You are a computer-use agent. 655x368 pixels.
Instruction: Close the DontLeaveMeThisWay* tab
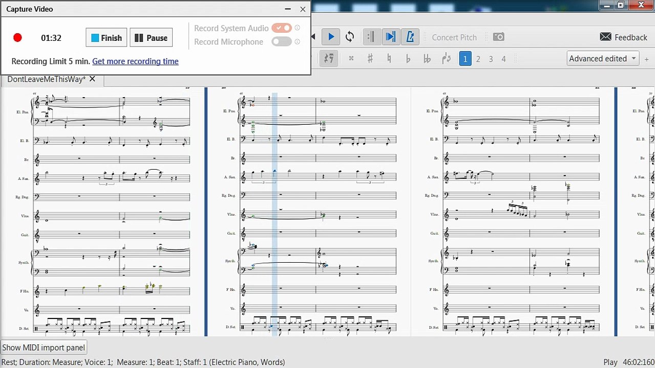(x=92, y=79)
